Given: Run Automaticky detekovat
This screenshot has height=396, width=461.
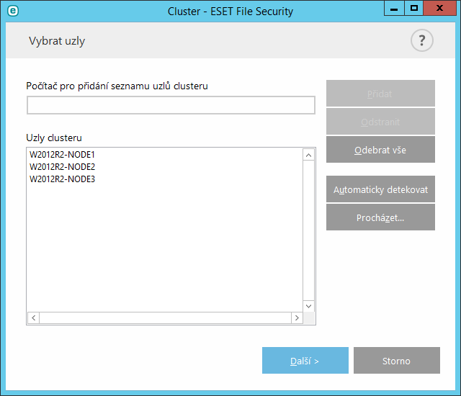Looking at the screenshot, I should point(380,189).
